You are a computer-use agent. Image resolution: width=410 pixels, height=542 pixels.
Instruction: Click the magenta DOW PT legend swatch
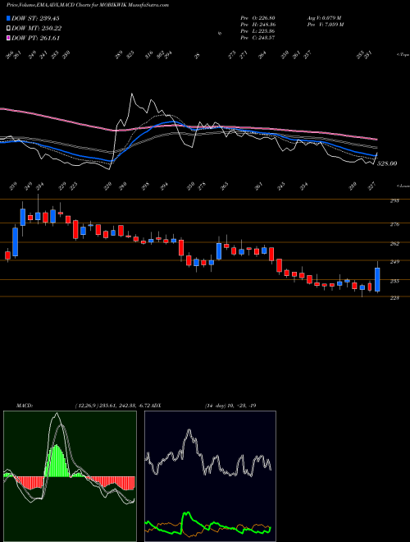[x=9, y=38]
